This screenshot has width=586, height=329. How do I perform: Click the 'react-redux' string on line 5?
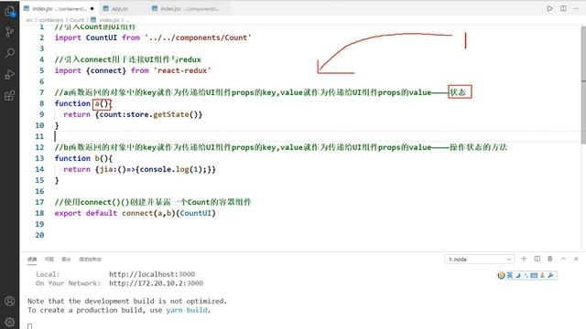click(182, 70)
